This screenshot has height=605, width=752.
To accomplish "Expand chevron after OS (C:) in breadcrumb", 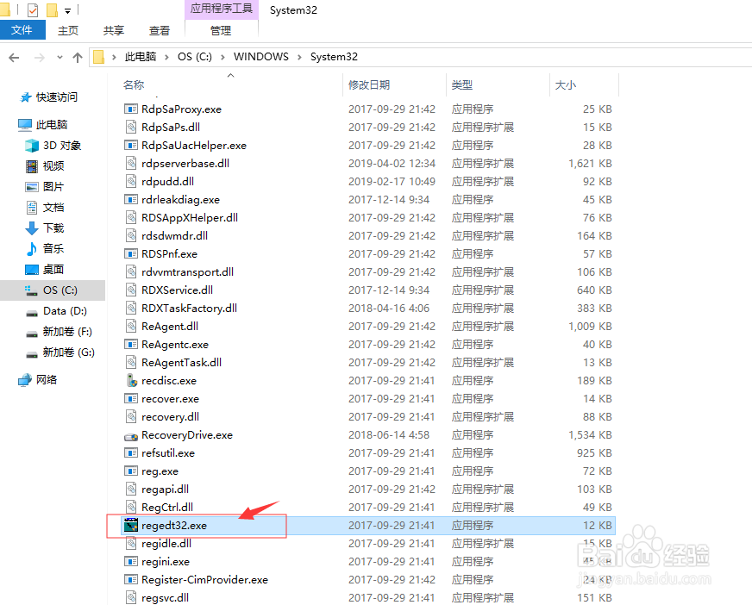I will pos(222,57).
